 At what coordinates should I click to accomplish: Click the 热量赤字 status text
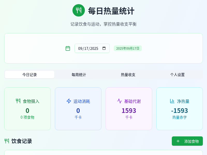[x=180, y=117]
